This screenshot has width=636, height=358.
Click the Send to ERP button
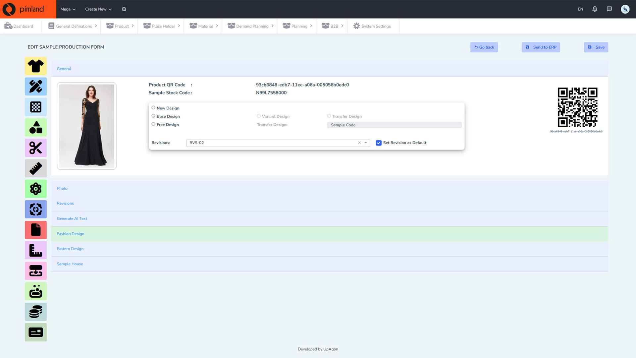[541, 47]
